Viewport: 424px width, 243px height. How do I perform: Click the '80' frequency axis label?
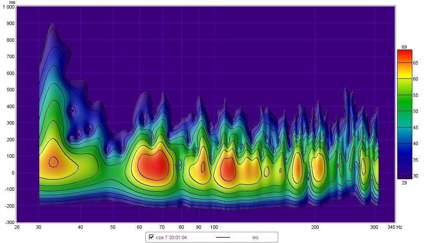pos(181,227)
